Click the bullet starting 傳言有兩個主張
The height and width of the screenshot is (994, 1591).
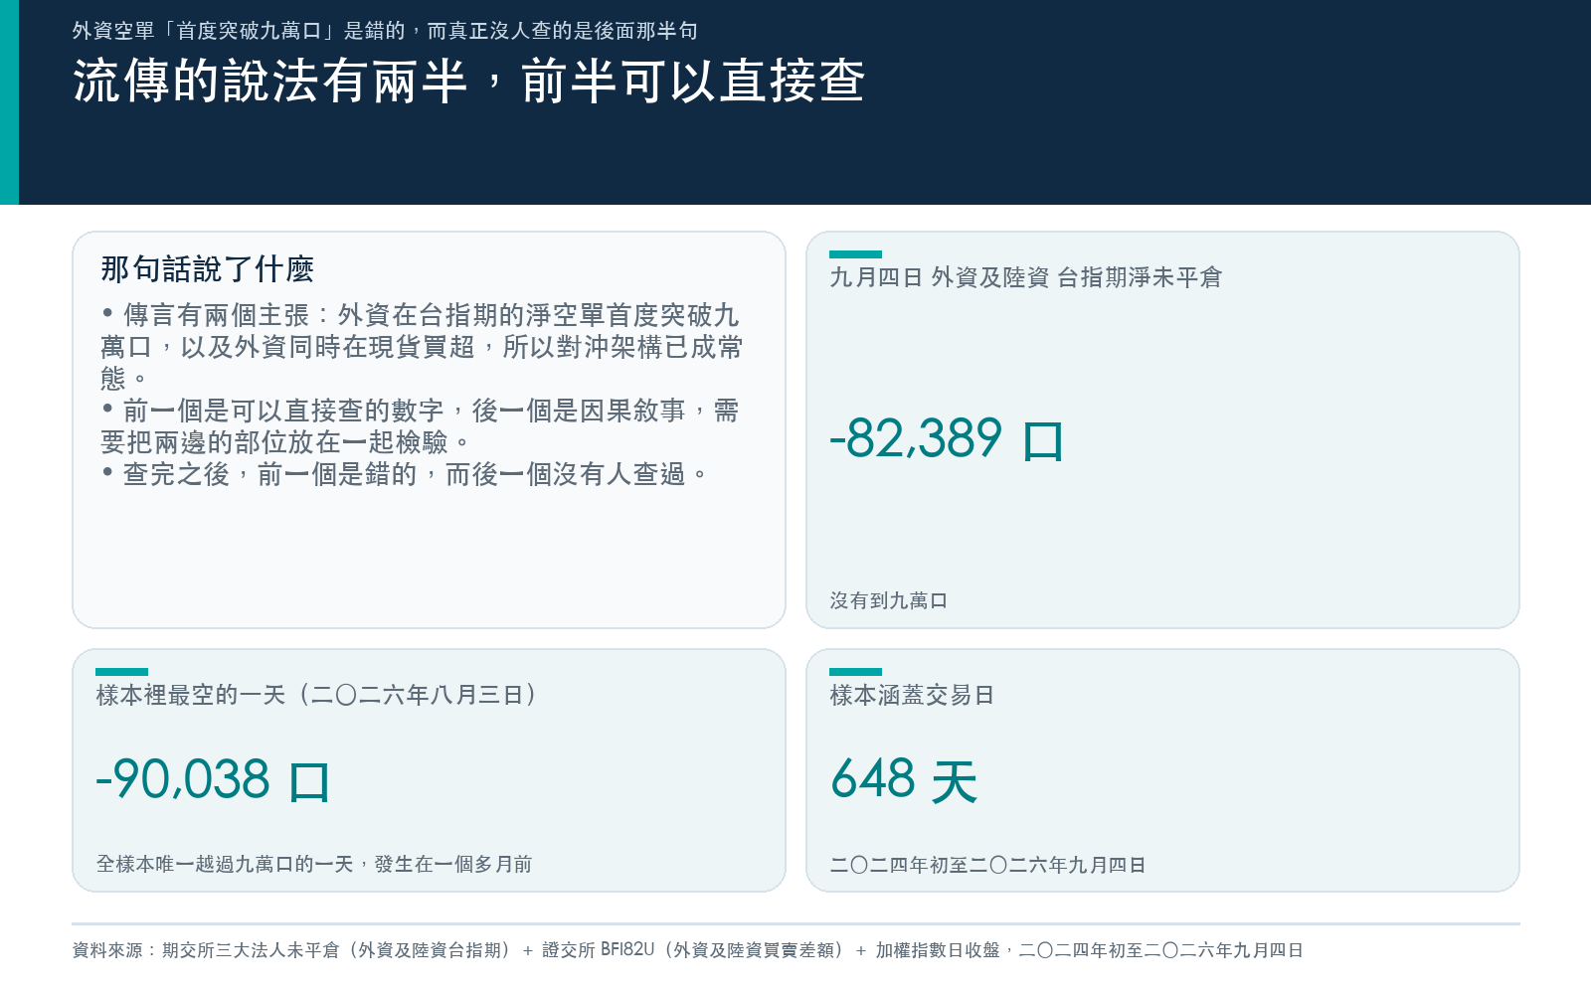point(422,347)
